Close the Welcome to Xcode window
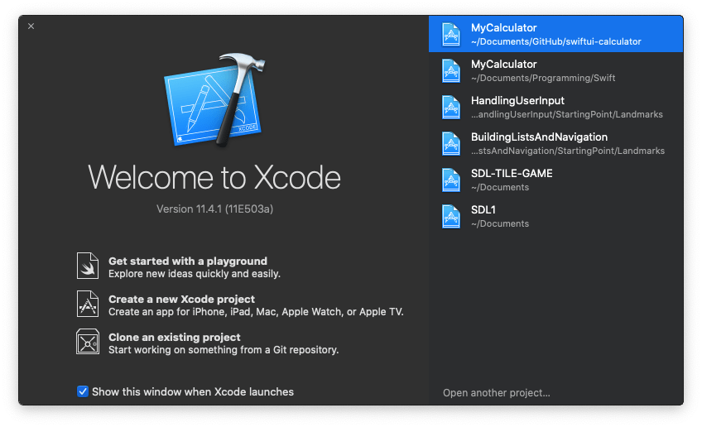 coord(31,26)
